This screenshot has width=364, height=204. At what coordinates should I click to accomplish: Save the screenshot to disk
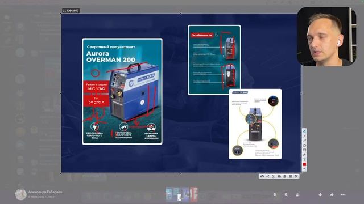point(291,176)
